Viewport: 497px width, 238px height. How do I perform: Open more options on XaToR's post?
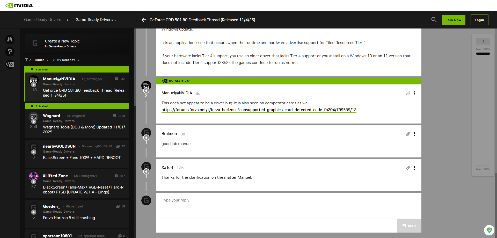coord(414,168)
